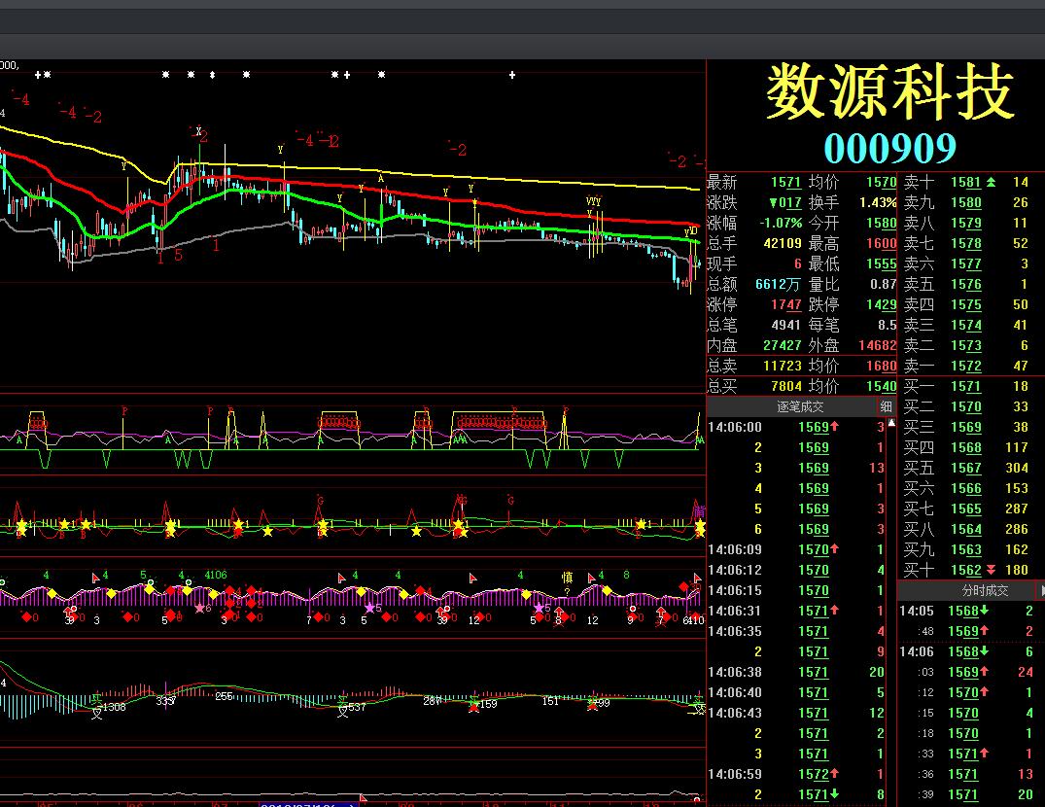1045x807 pixels.
Task: Click the stock code 000909
Action: click(889, 147)
